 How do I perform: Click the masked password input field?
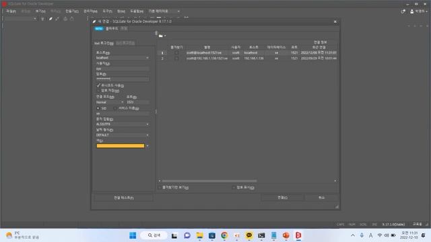[123, 79]
